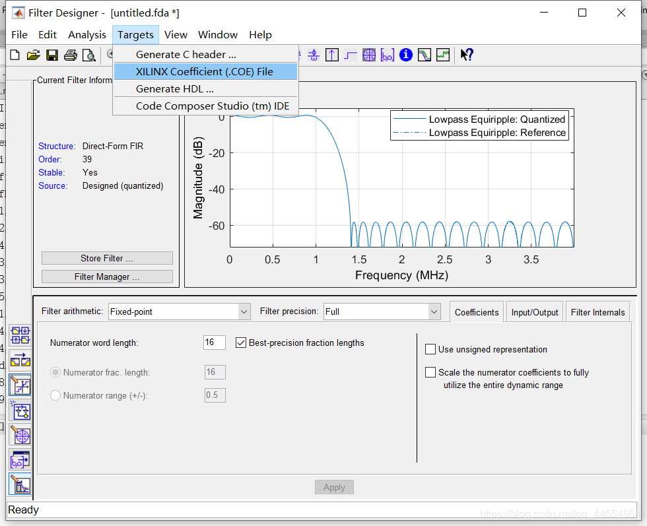Click legend entry Lowpass Equiripple: Quantized
The width and height of the screenshot is (647, 526).
(496, 119)
